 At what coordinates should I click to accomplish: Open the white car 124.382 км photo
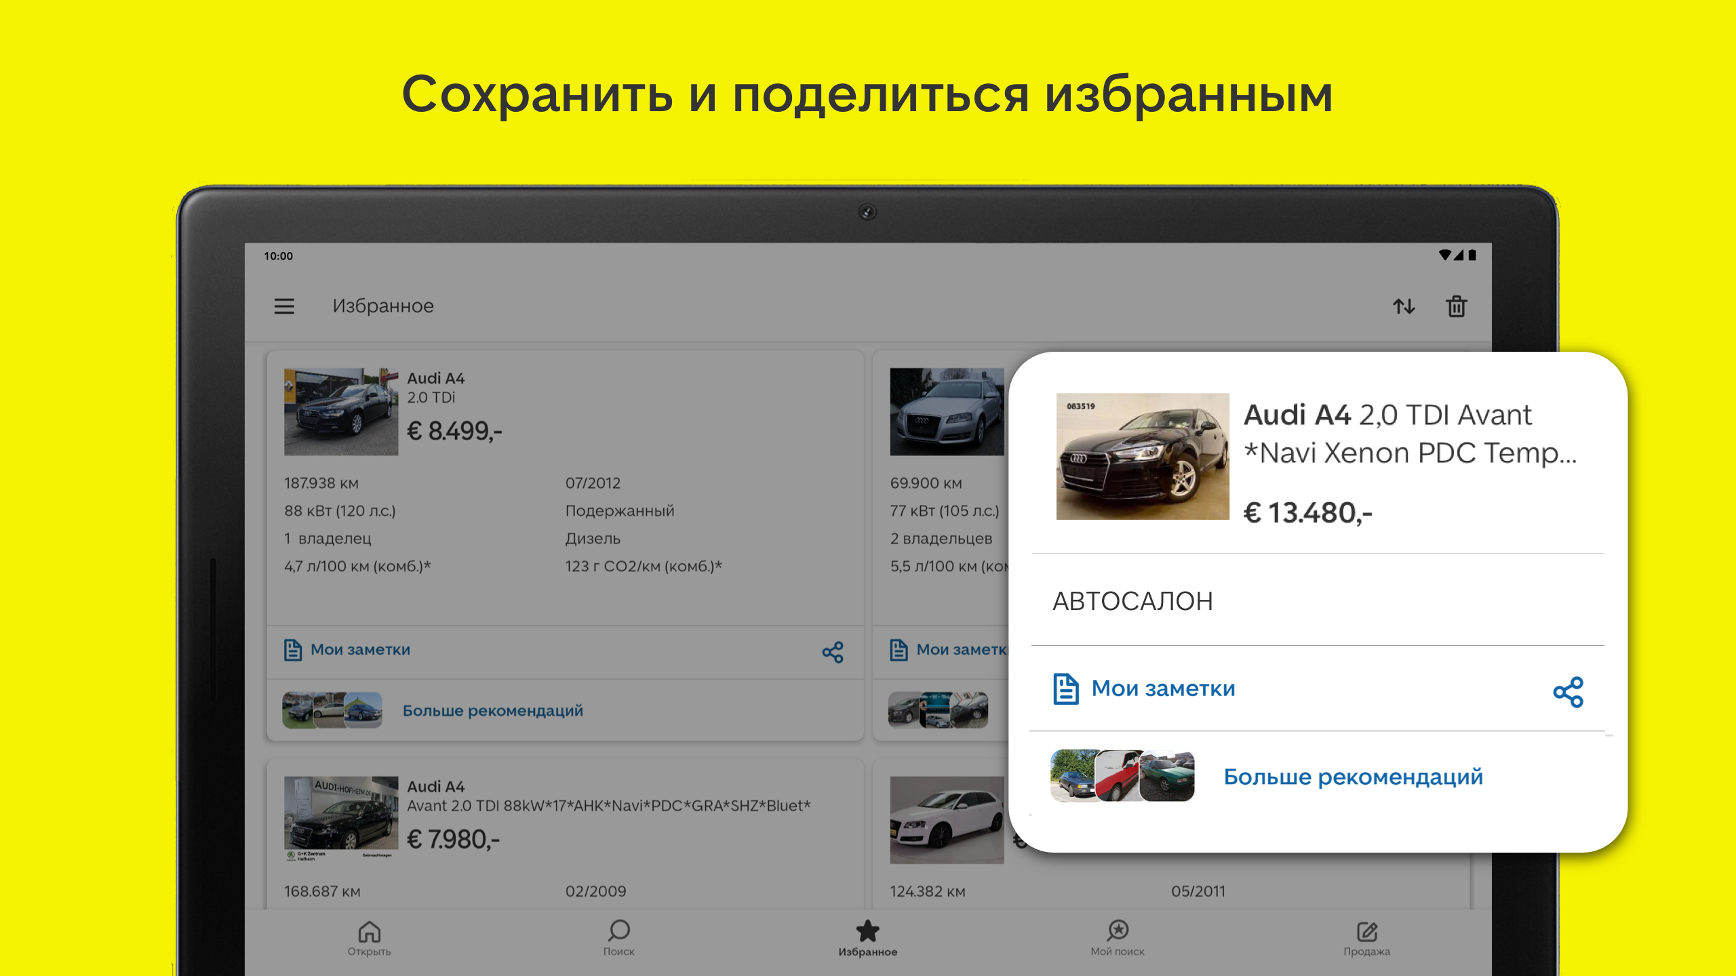point(947,820)
